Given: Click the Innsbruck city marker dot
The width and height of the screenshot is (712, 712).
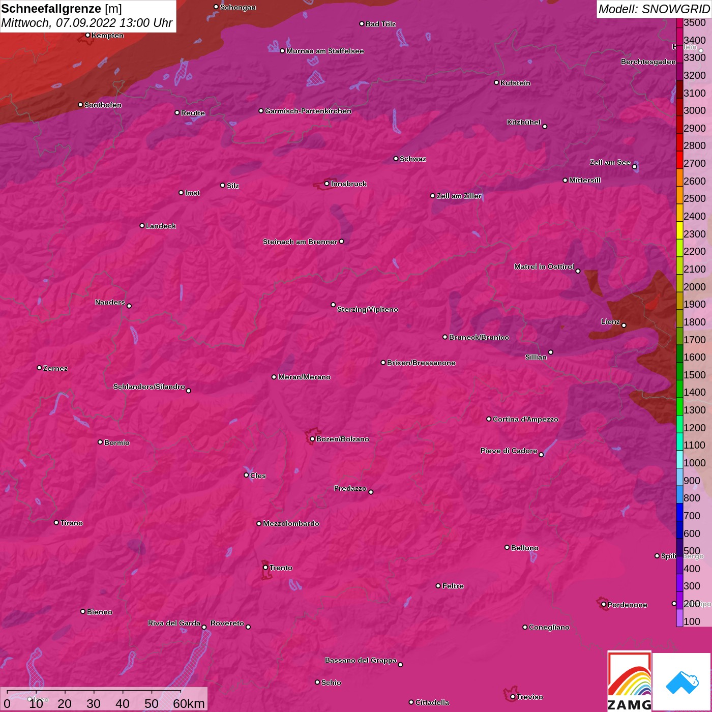Looking at the screenshot, I should click(x=327, y=184).
